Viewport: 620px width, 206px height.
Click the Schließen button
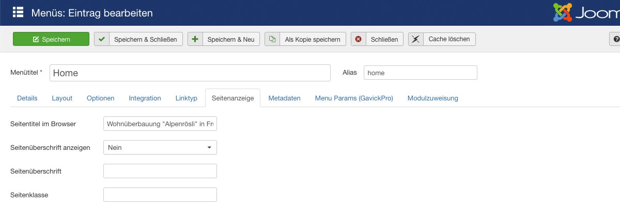tap(377, 39)
